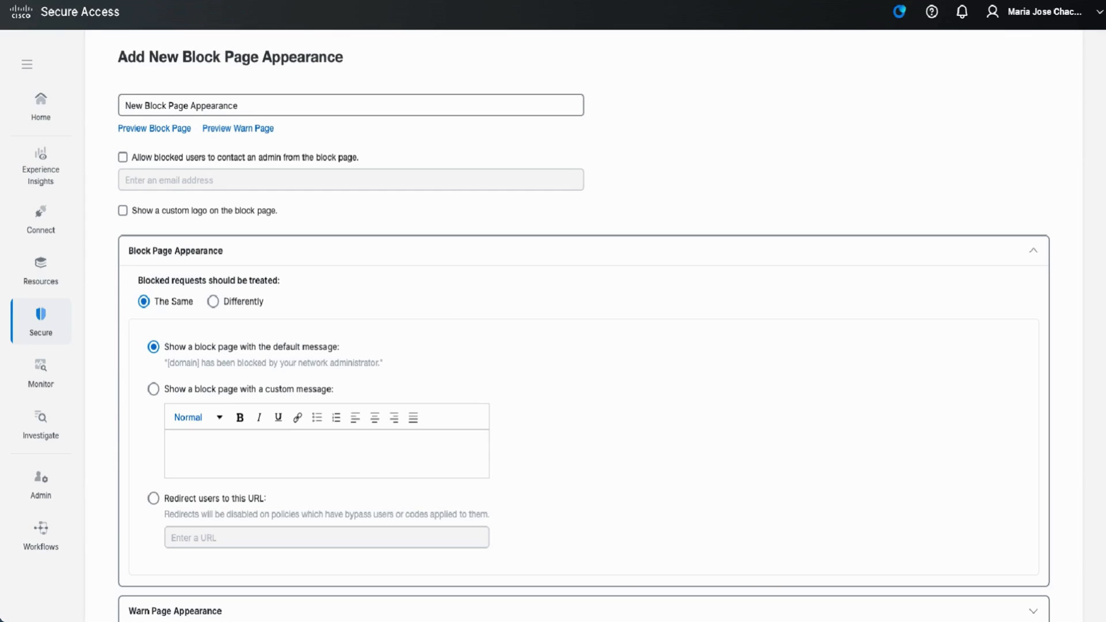Choose block page with custom message

click(x=153, y=389)
